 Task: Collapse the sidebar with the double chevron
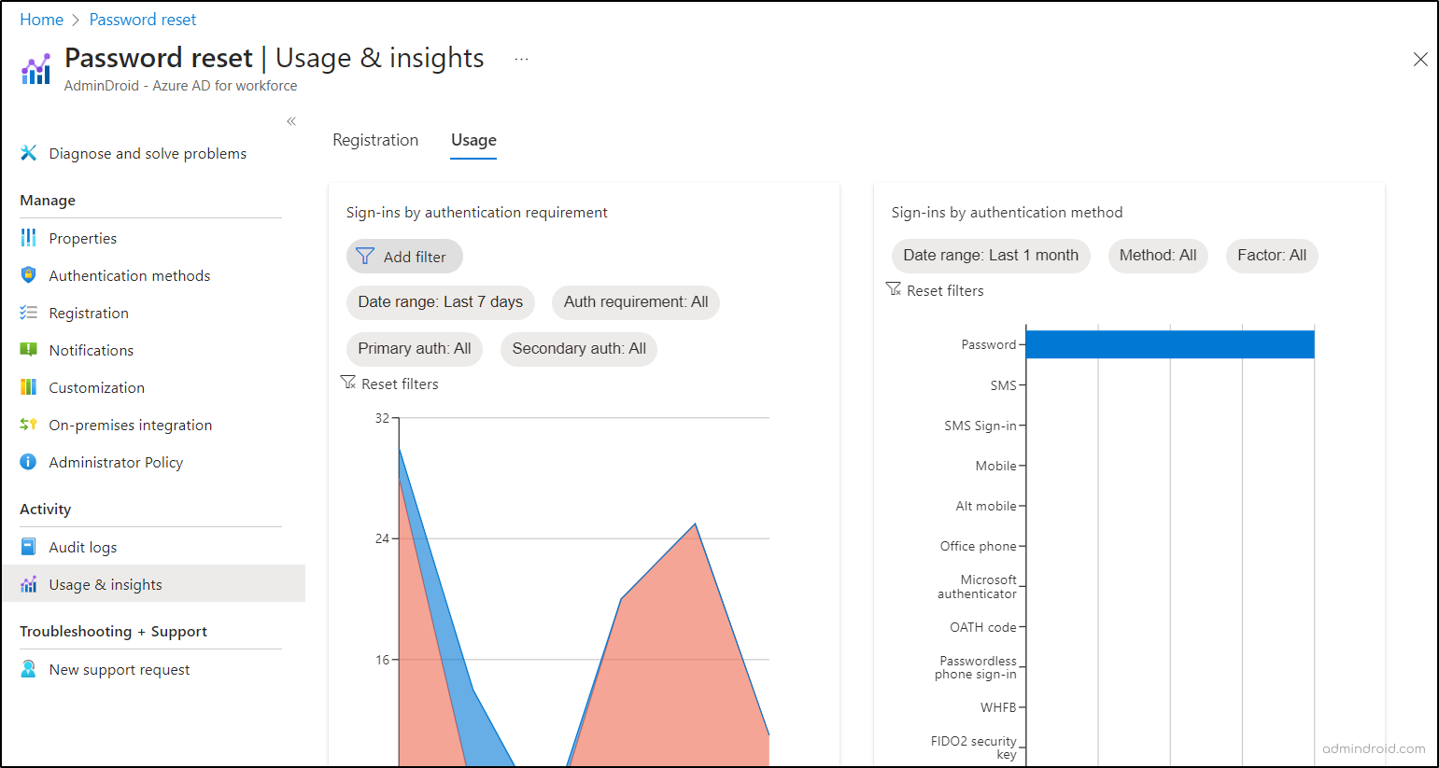click(290, 121)
